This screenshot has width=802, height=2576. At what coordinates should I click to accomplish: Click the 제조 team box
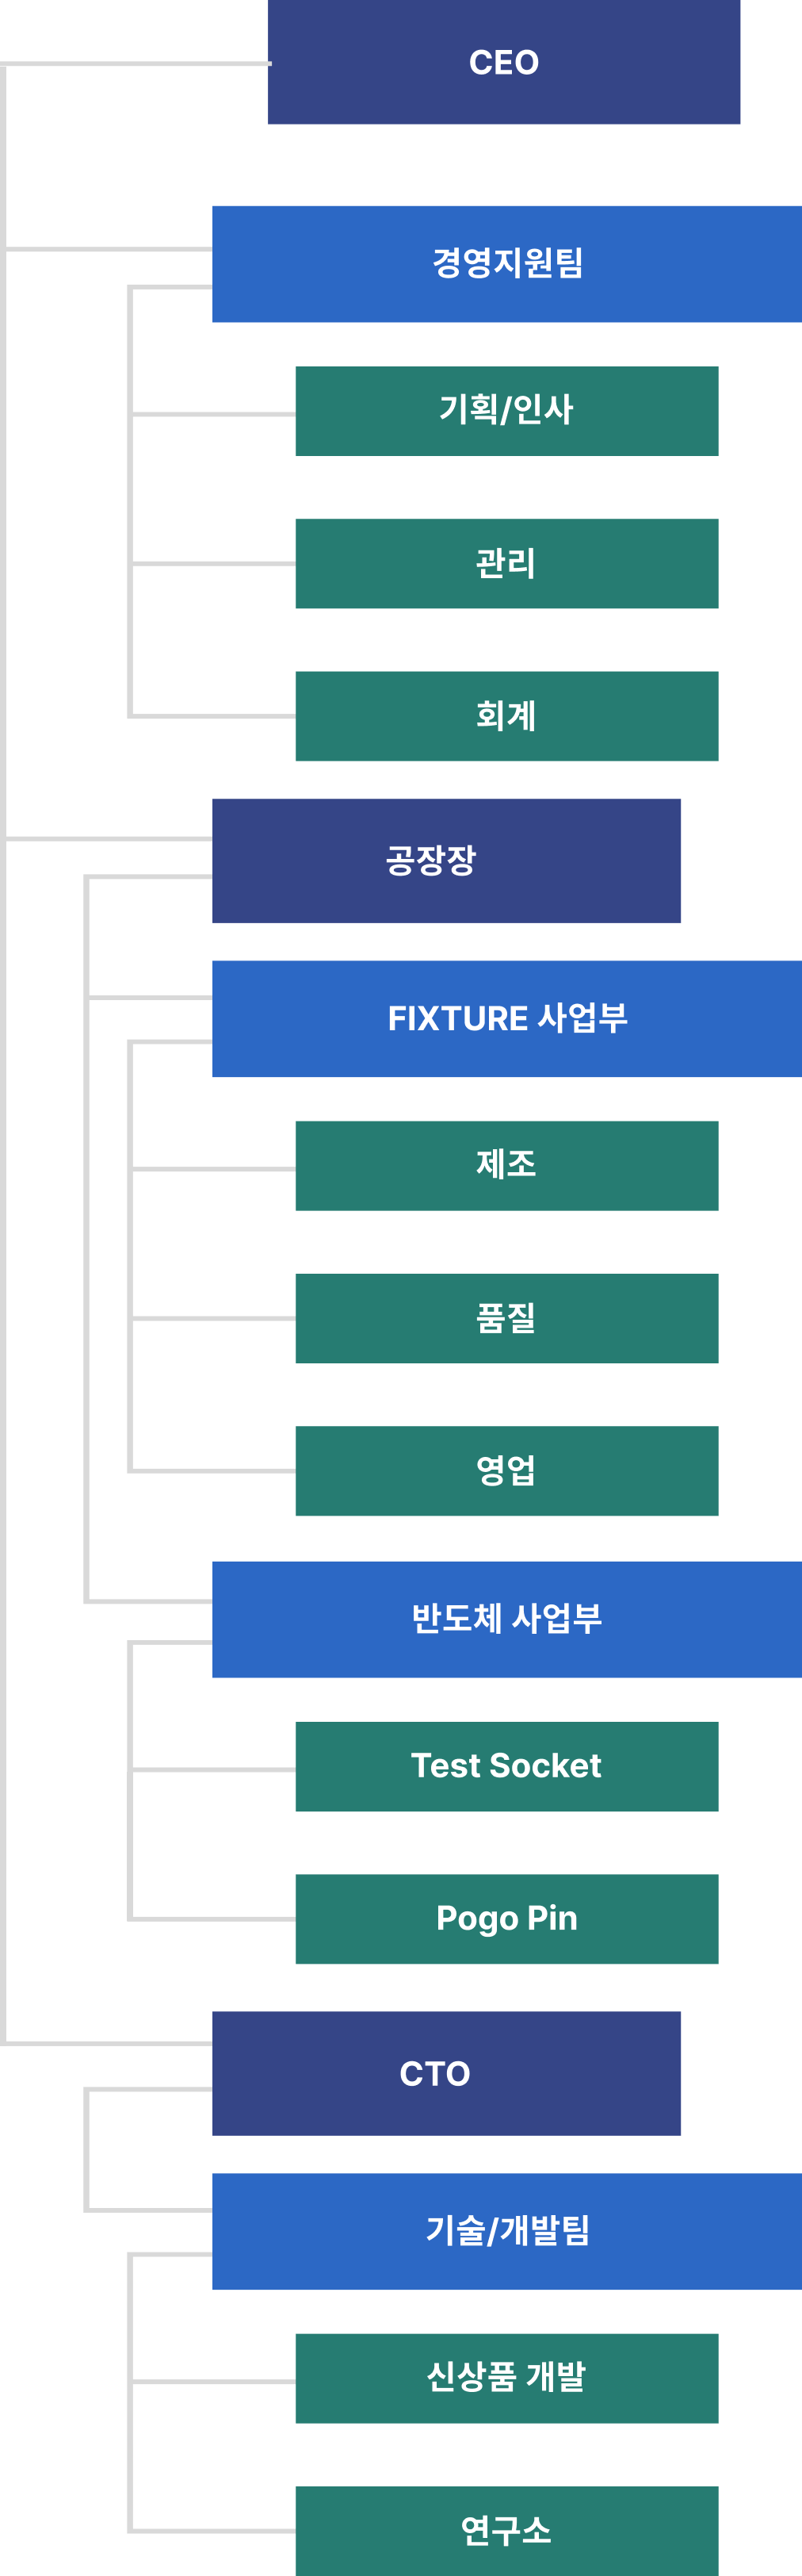click(x=506, y=1165)
